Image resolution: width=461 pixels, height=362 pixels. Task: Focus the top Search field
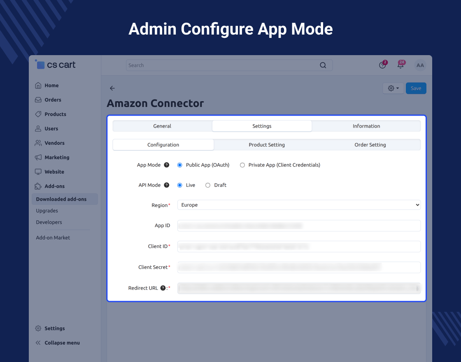click(x=229, y=65)
